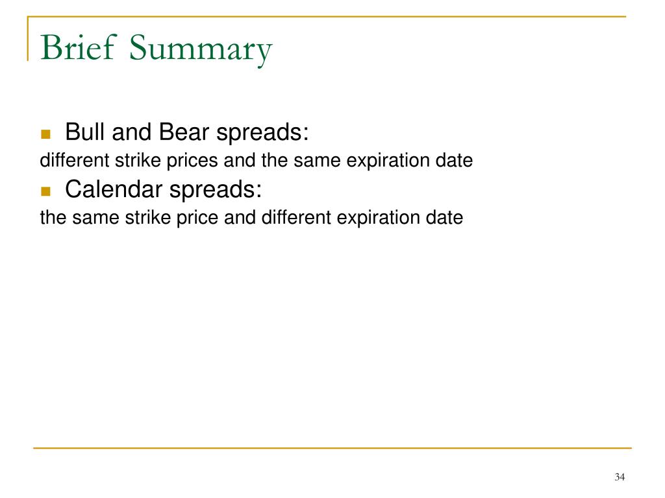Click the word "spreads:" after "Bear"
The width and height of the screenshot is (665, 498).
(262, 133)
